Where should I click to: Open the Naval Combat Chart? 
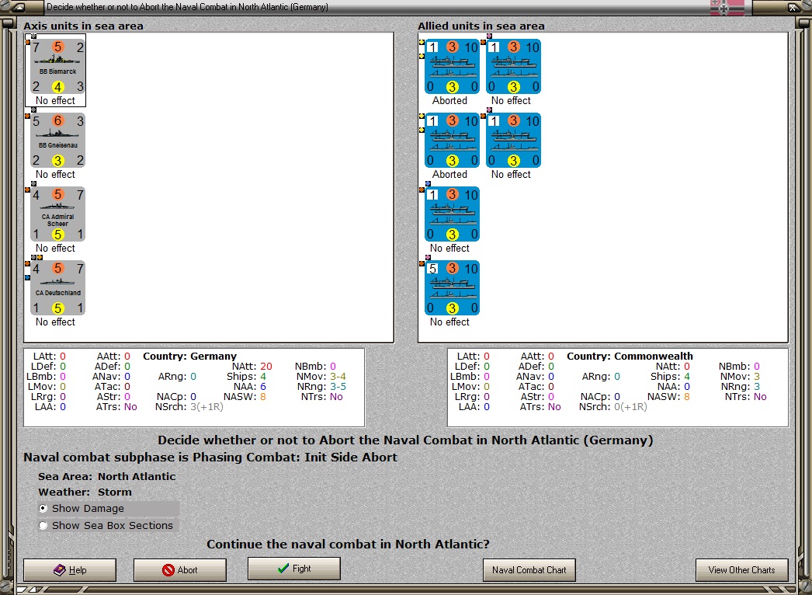tap(529, 570)
